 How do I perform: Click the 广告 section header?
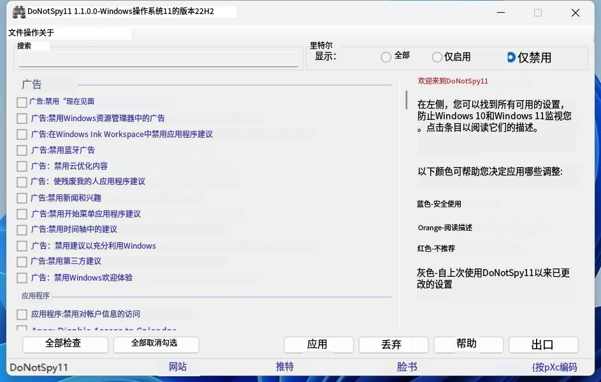click(32, 84)
